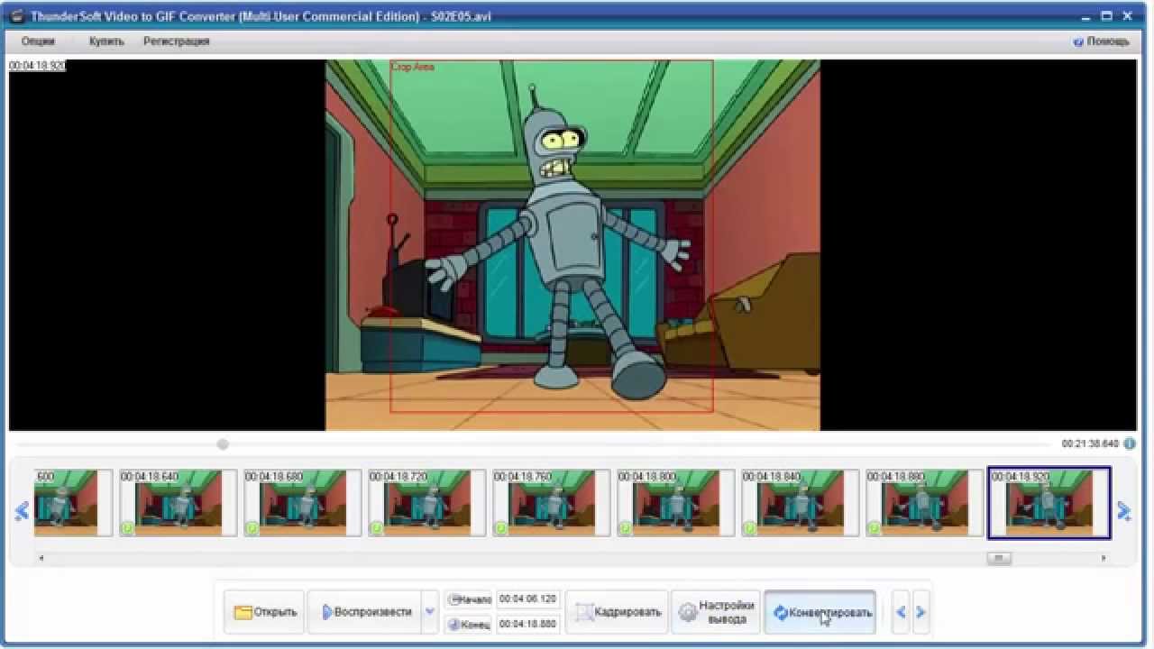Click the Открыть open file button
The image size is (1154, 649).
point(265,612)
